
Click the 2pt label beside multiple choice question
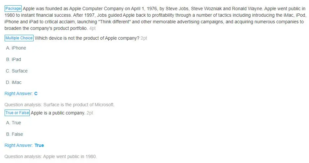pyautogui.click(x=144, y=38)
